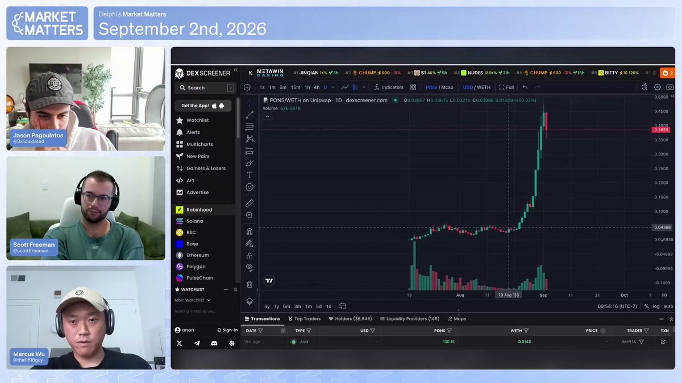Select the Text annotation tool
The width and height of the screenshot is (682, 383).
(x=249, y=175)
